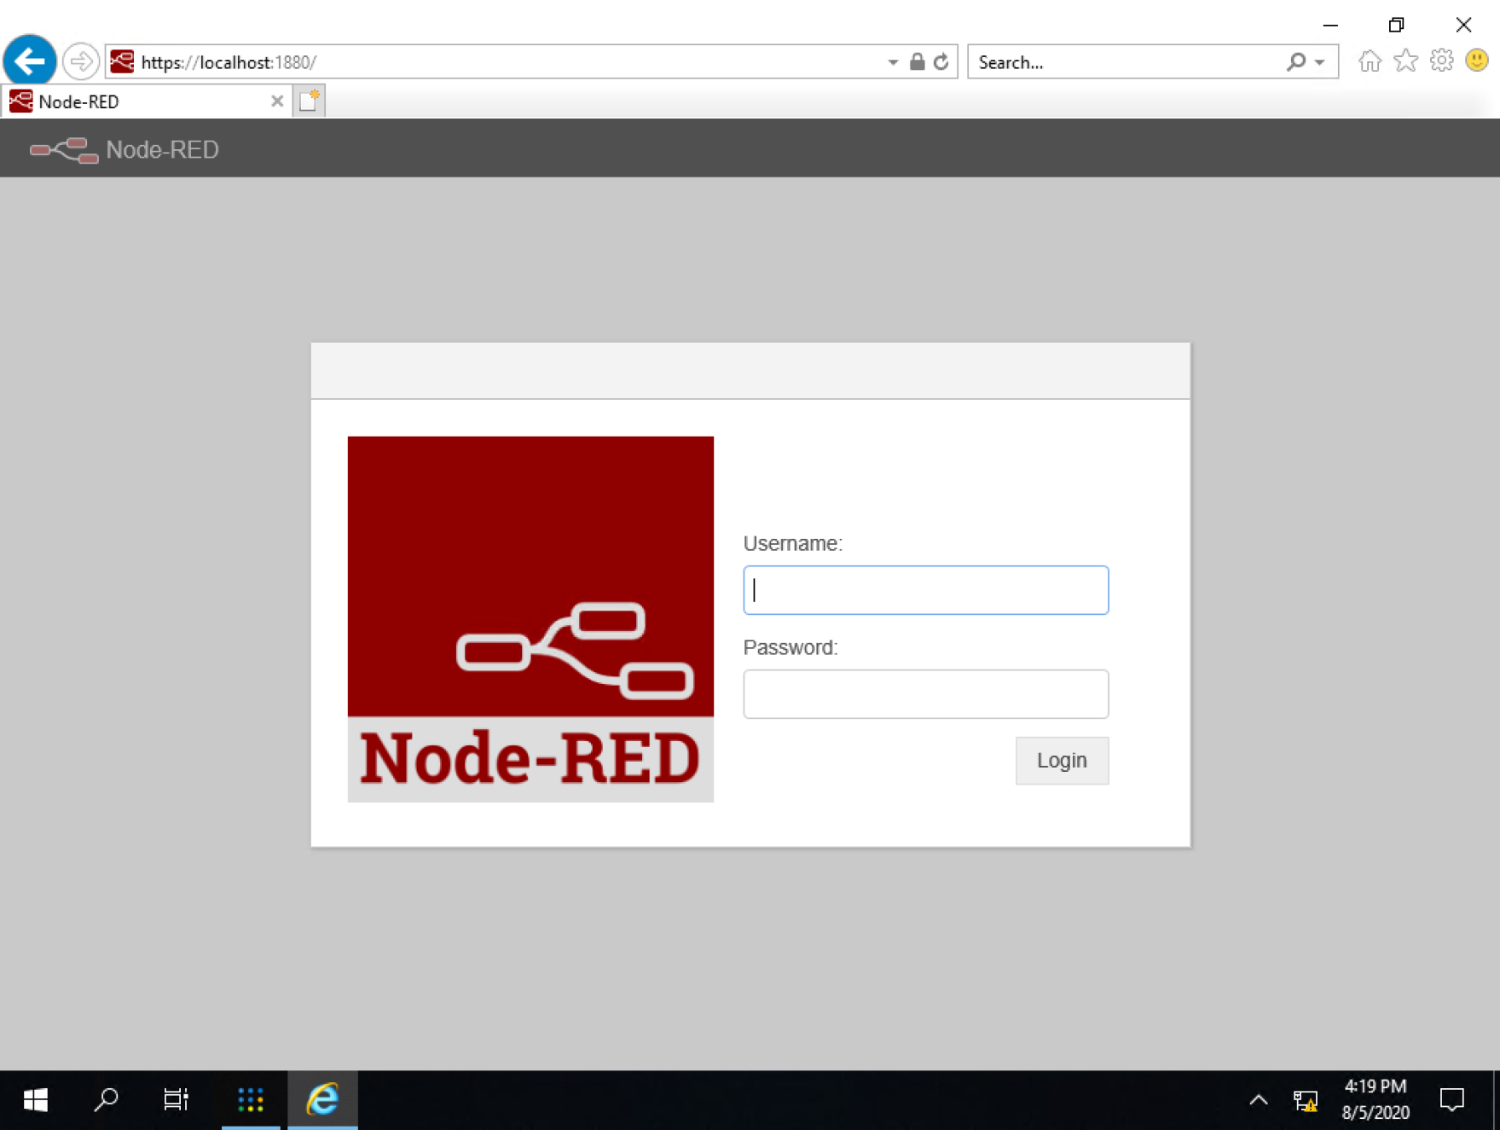Viewport: 1500px width, 1130px height.
Task: Open Windows taskbar search
Action: pyautogui.click(x=106, y=1100)
